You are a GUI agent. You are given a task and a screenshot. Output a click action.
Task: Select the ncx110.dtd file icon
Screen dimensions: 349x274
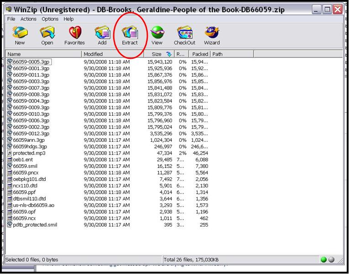(10, 186)
